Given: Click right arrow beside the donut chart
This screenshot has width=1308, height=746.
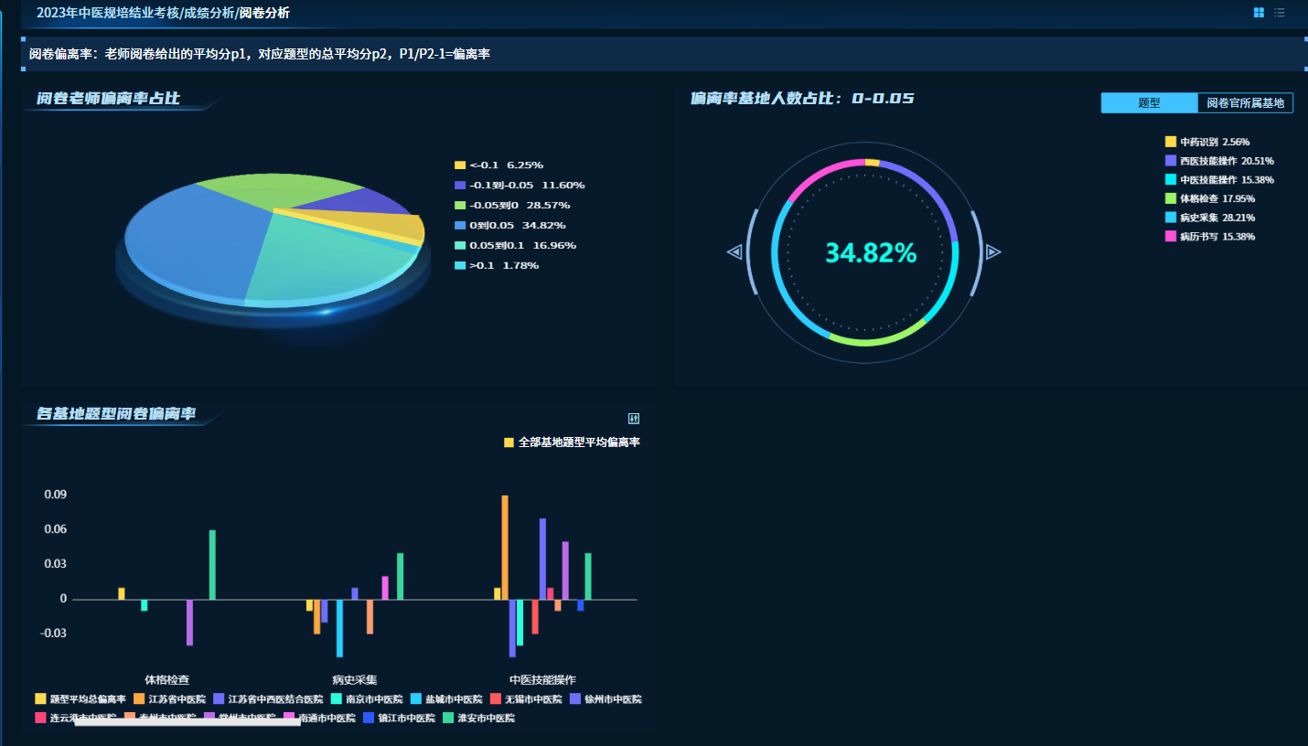Looking at the screenshot, I should tap(993, 251).
